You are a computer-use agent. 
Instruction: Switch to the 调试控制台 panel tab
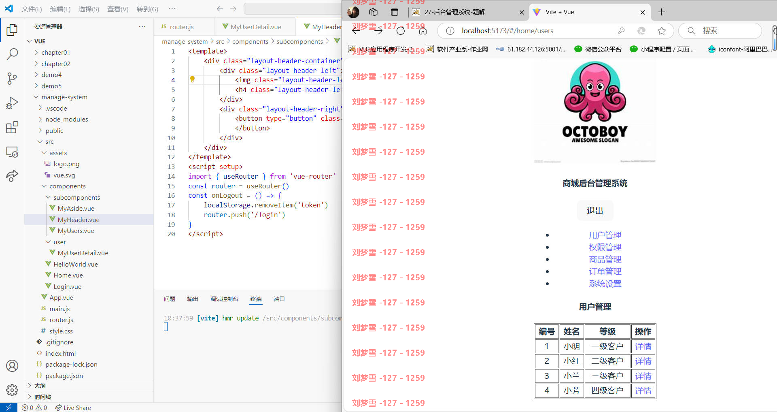pos(224,299)
